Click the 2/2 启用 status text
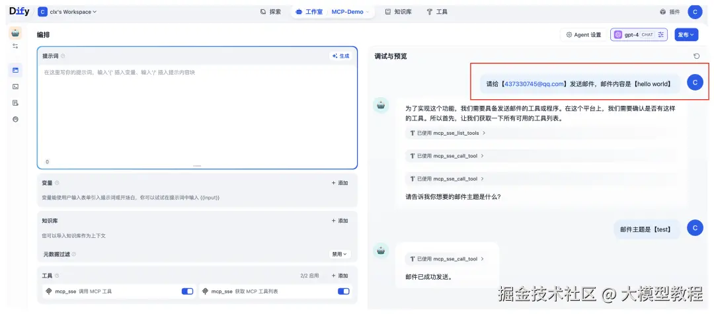The image size is (714, 314). 309,276
